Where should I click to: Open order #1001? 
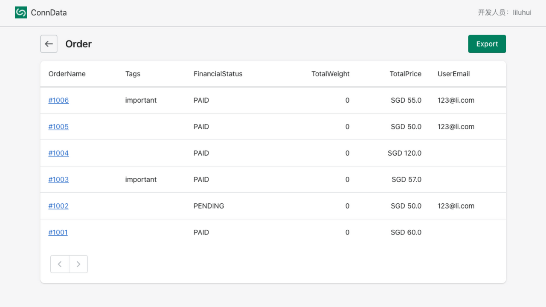coord(58,232)
